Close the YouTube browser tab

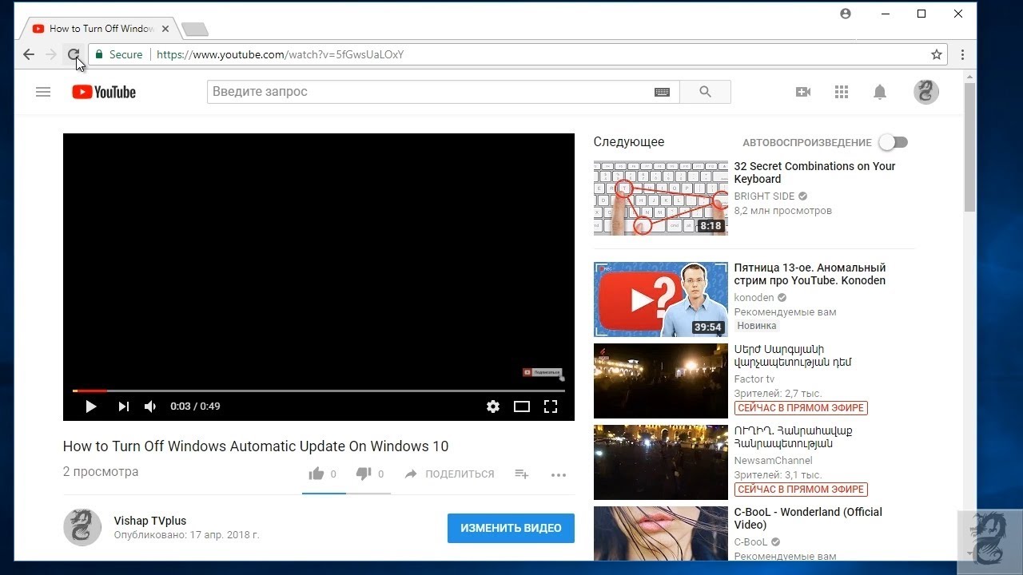pyautogui.click(x=165, y=28)
